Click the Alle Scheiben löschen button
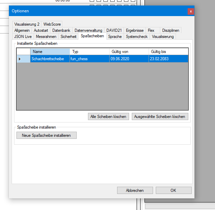Image resolution: width=215 pixels, height=210 pixels. pyautogui.click(x=109, y=117)
